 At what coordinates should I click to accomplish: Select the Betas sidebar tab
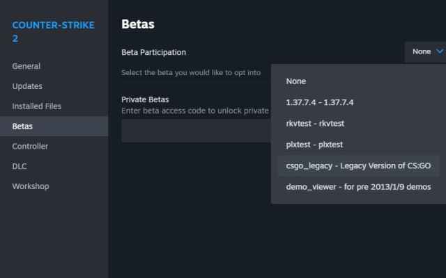tap(22, 126)
